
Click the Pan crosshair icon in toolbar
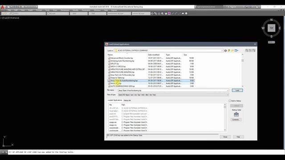coord(152,13)
